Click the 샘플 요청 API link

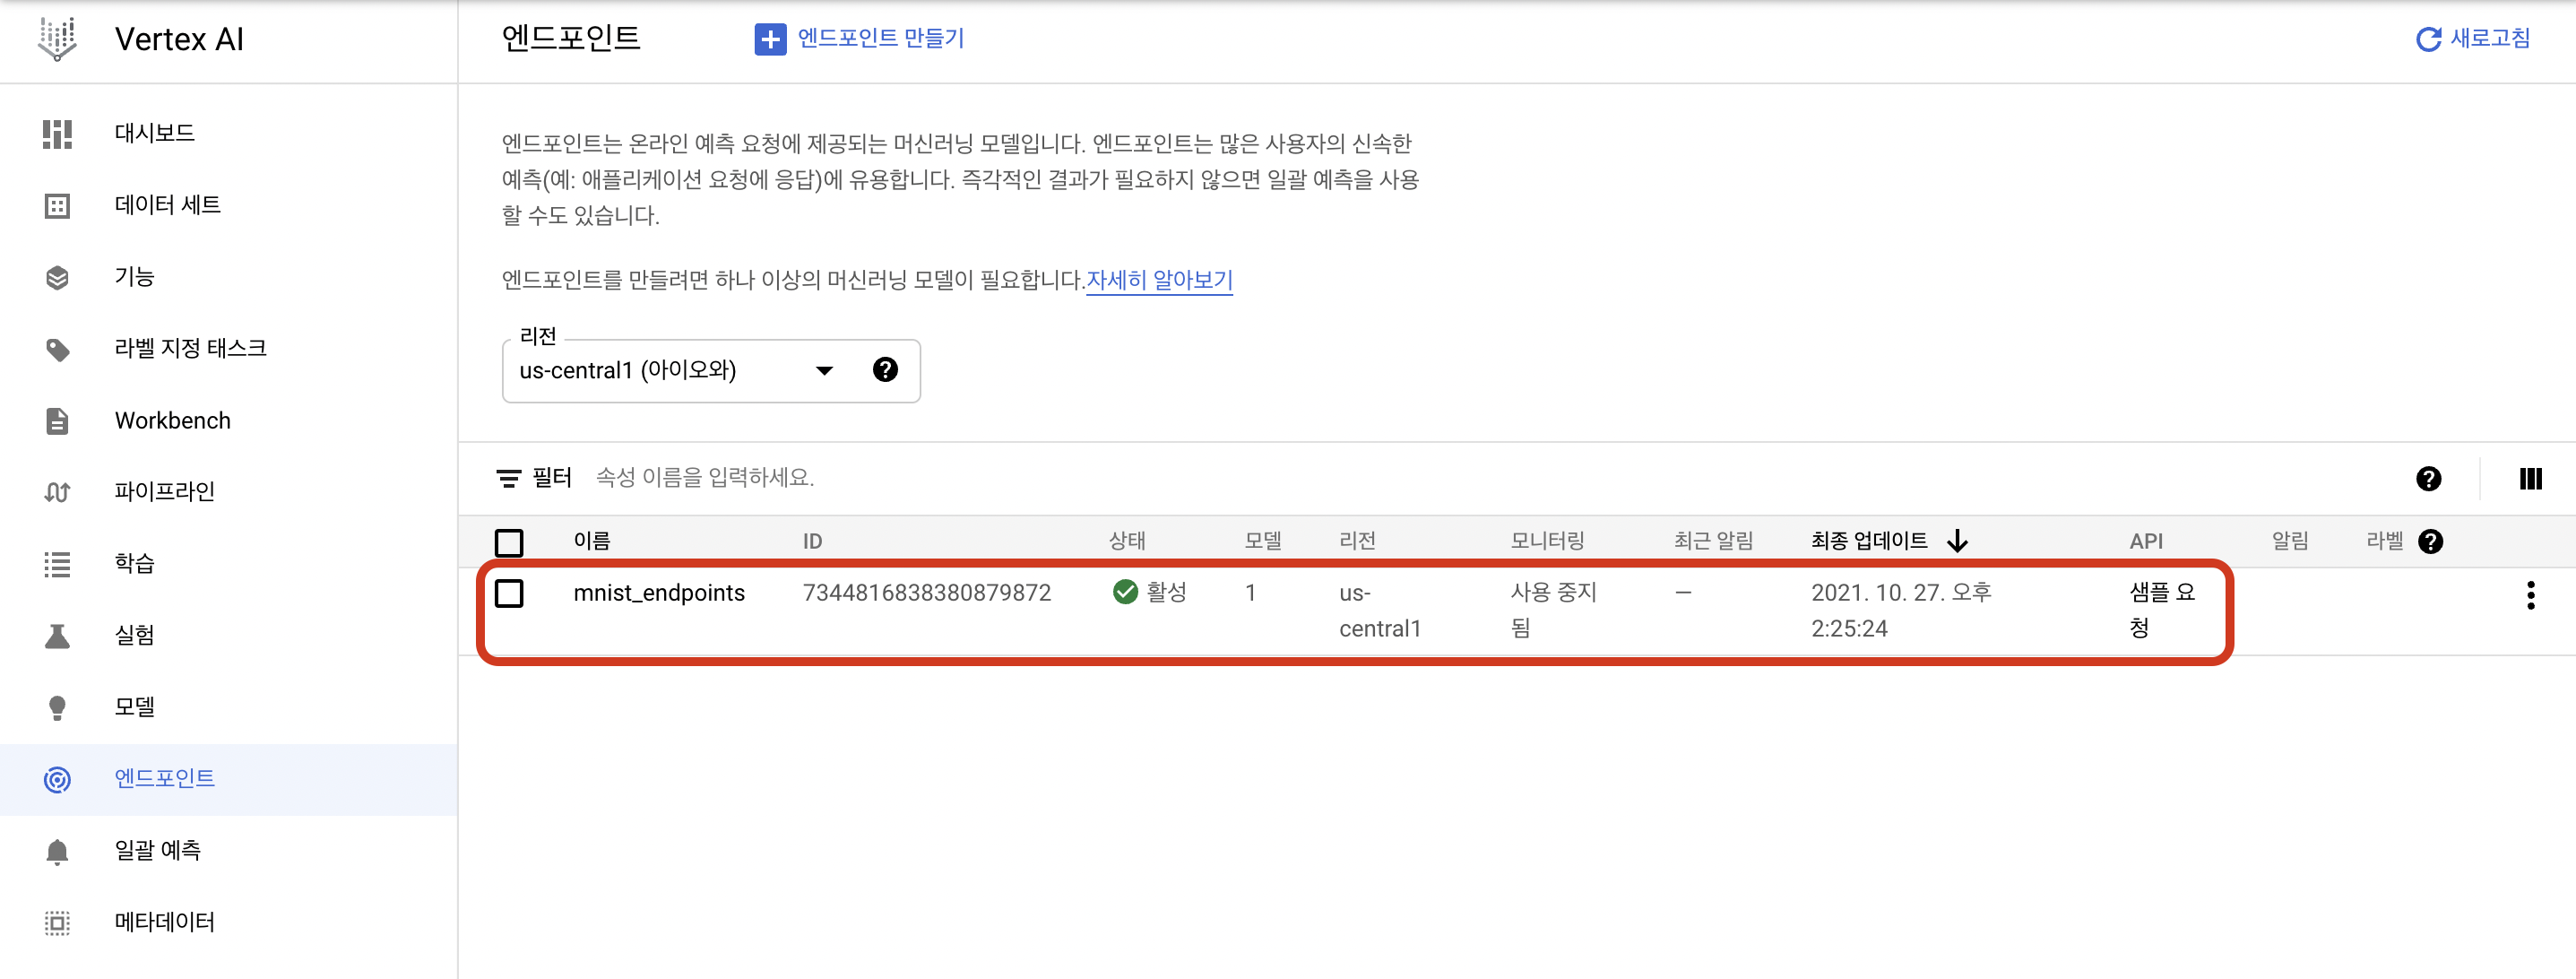pos(2162,610)
